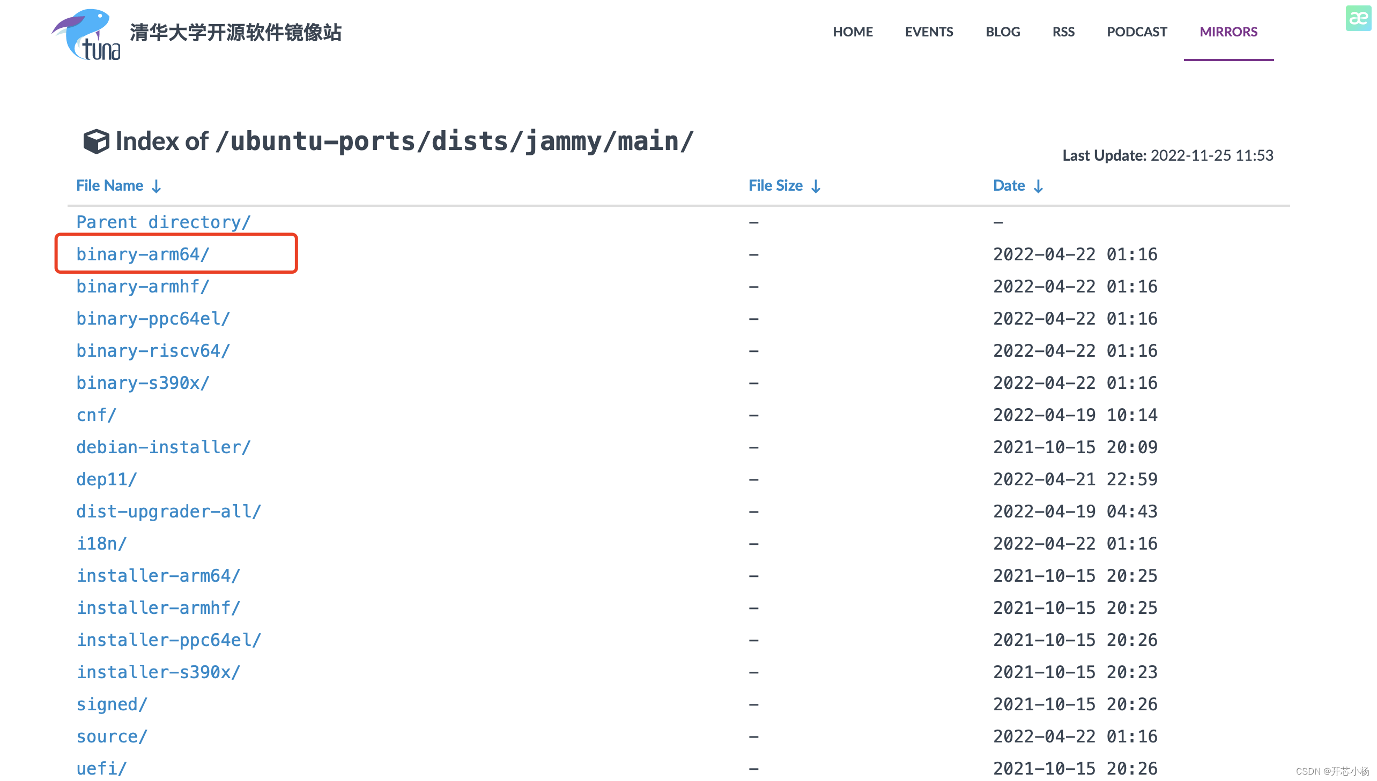Click the date in the i18n/ row
Image resolution: width=1377 pixels, height=781 pixels.
(x=1075, y=544)
